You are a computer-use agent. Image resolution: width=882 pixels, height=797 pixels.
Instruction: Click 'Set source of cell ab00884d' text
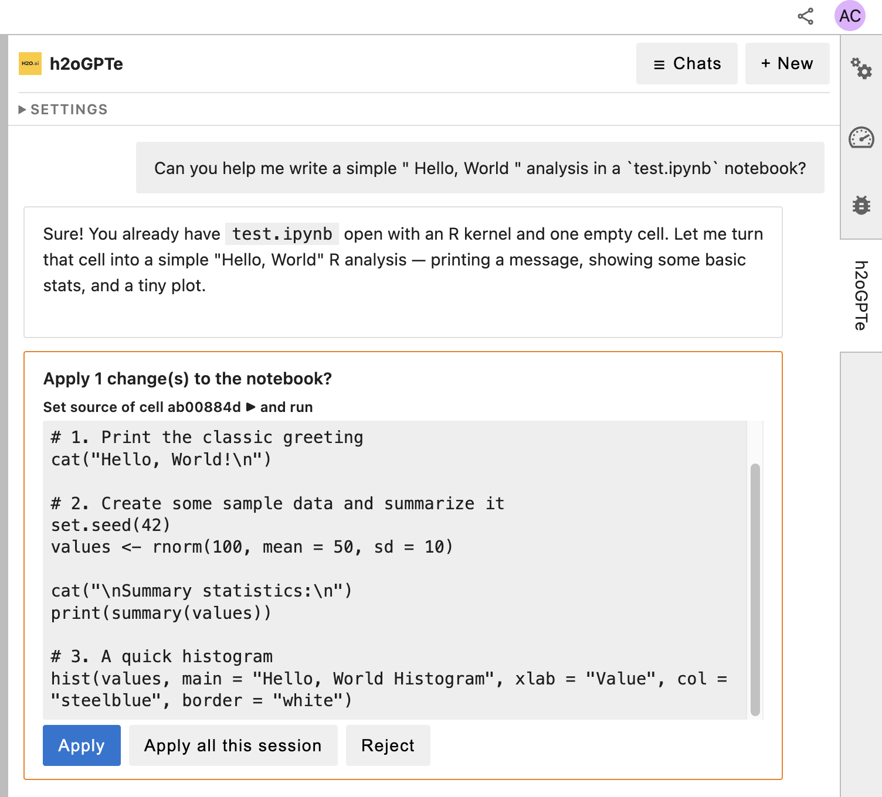point(142,407)
